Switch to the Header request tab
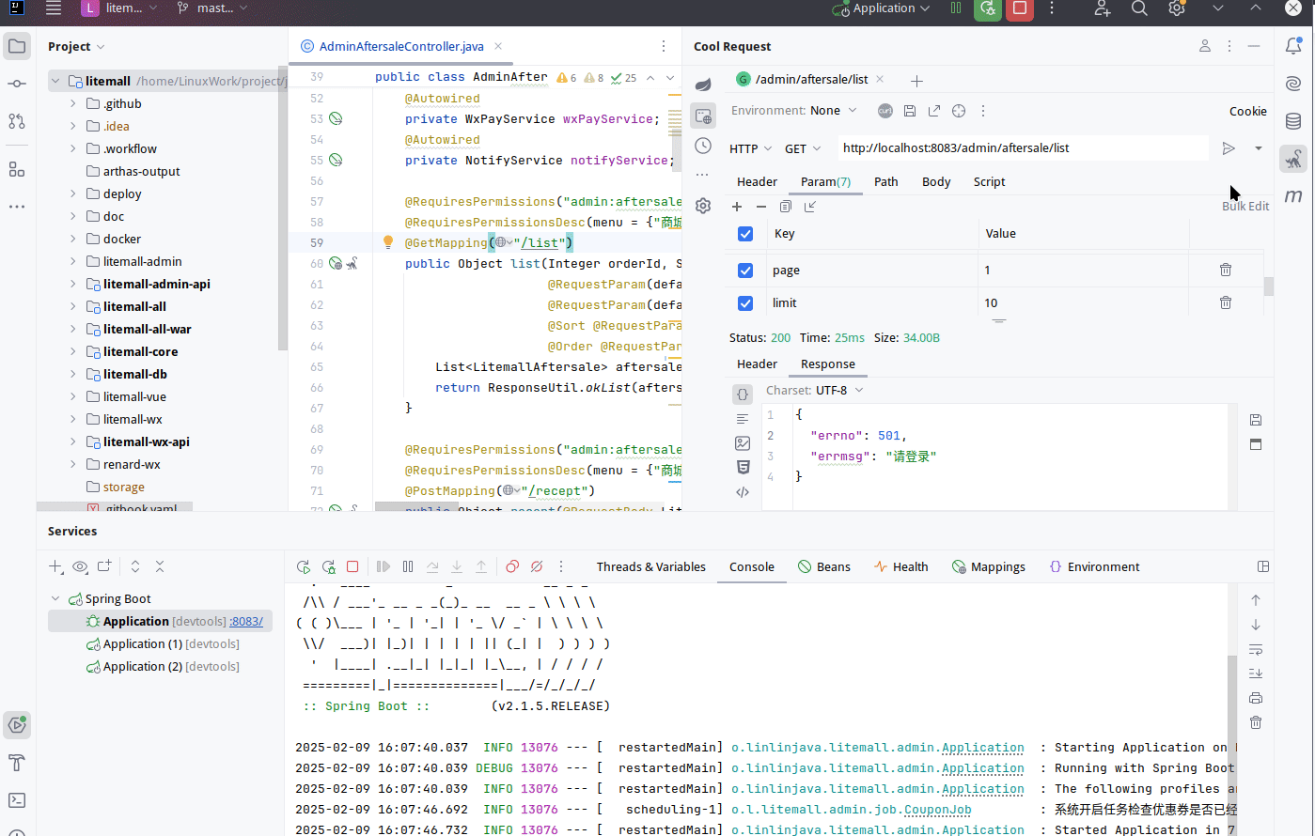Viewport: 1315px width, 836px height. 757,182
